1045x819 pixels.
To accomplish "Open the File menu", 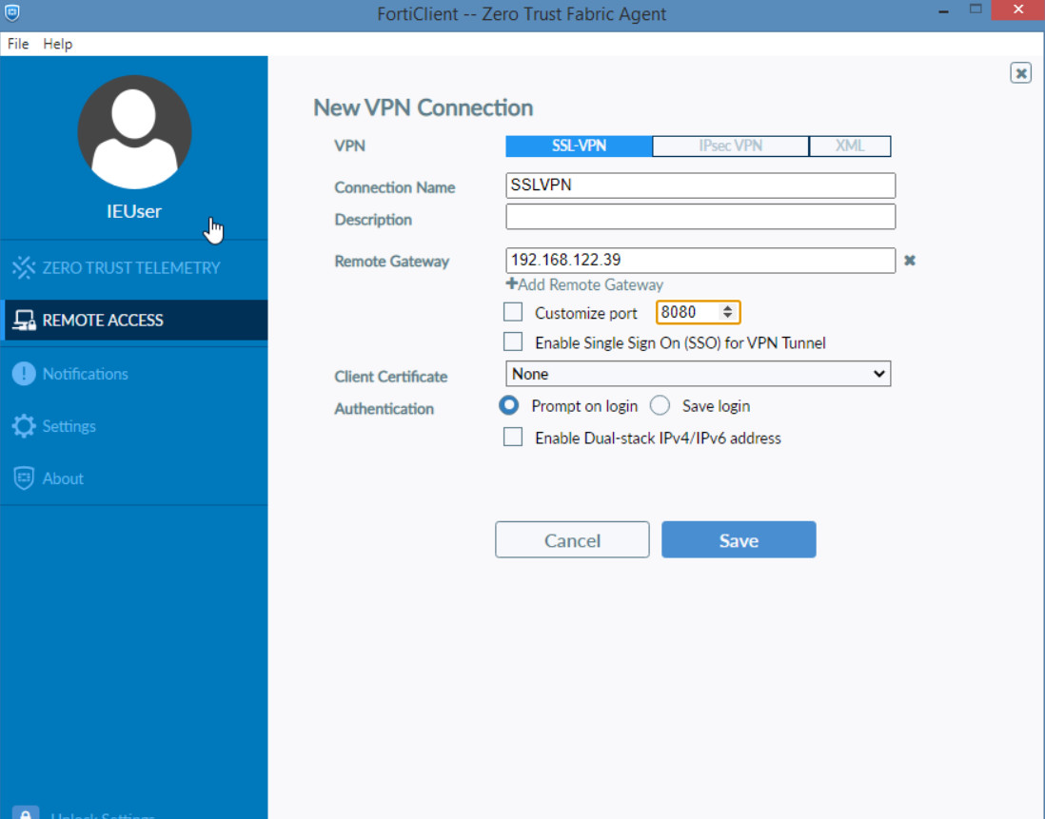I will point(18,44).
